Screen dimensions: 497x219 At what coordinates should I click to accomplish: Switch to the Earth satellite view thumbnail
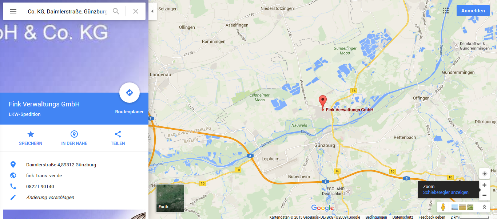[x=170, y=198]
